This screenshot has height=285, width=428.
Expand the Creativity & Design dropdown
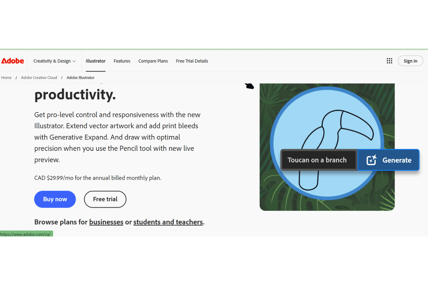55,61
